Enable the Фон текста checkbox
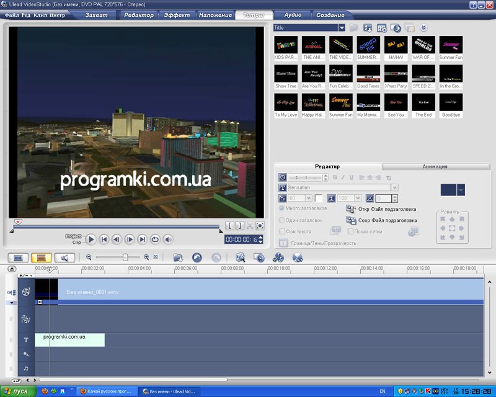Image resolution: width=496 pixels, height=397 pixels. pos(282,231)
